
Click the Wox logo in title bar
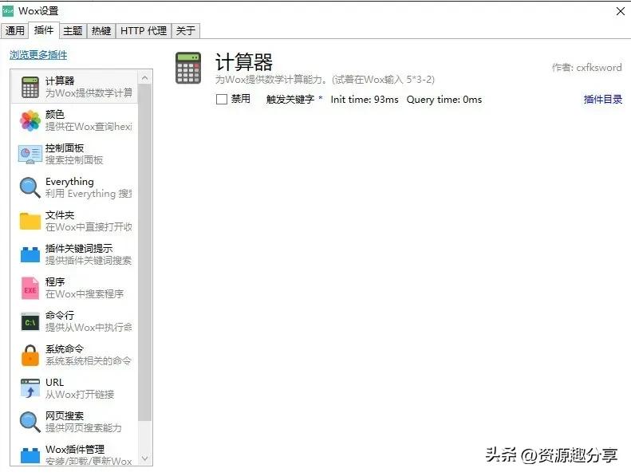[x=8, y=11]
